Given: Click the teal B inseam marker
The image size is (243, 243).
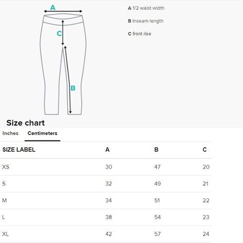Looking at the screenshot, I should (x=73, y=88).
